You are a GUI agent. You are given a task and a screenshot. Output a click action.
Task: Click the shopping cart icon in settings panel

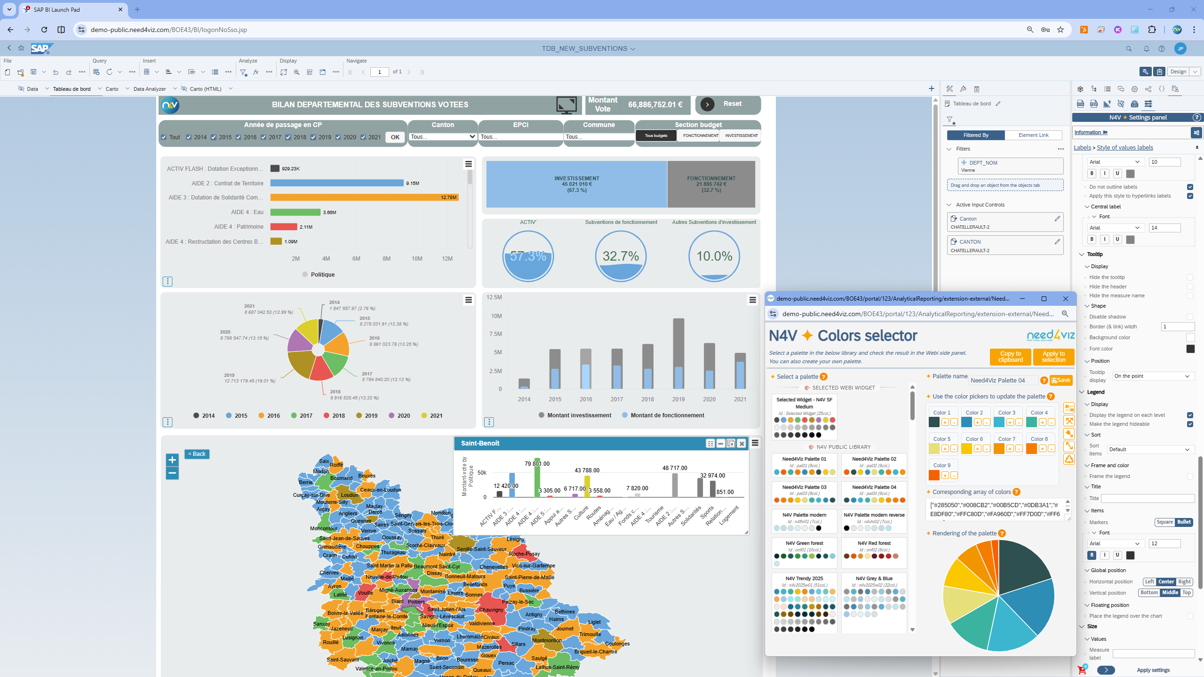(1081, 670)
